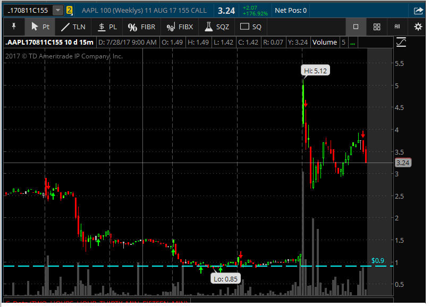This screenshot has width=431, height=307.
Task: Select the FIBX Fibonacci extension tool
Action: [180, 27]
